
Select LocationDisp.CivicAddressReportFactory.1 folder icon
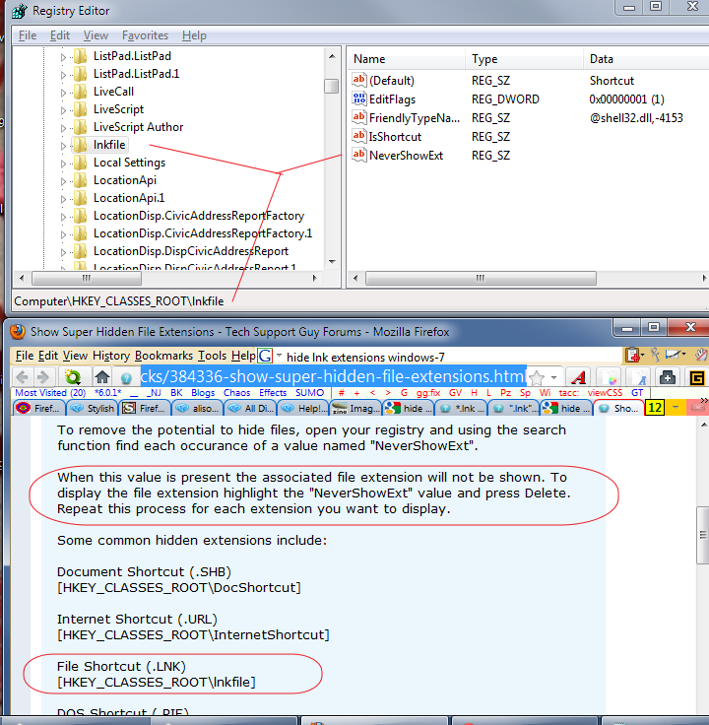point(81,233)
